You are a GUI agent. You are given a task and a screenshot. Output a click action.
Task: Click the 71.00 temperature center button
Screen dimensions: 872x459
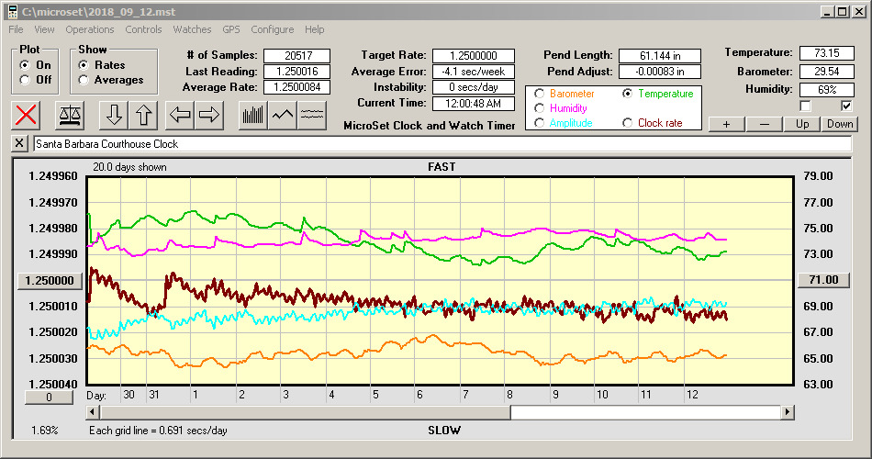(823, 280)
